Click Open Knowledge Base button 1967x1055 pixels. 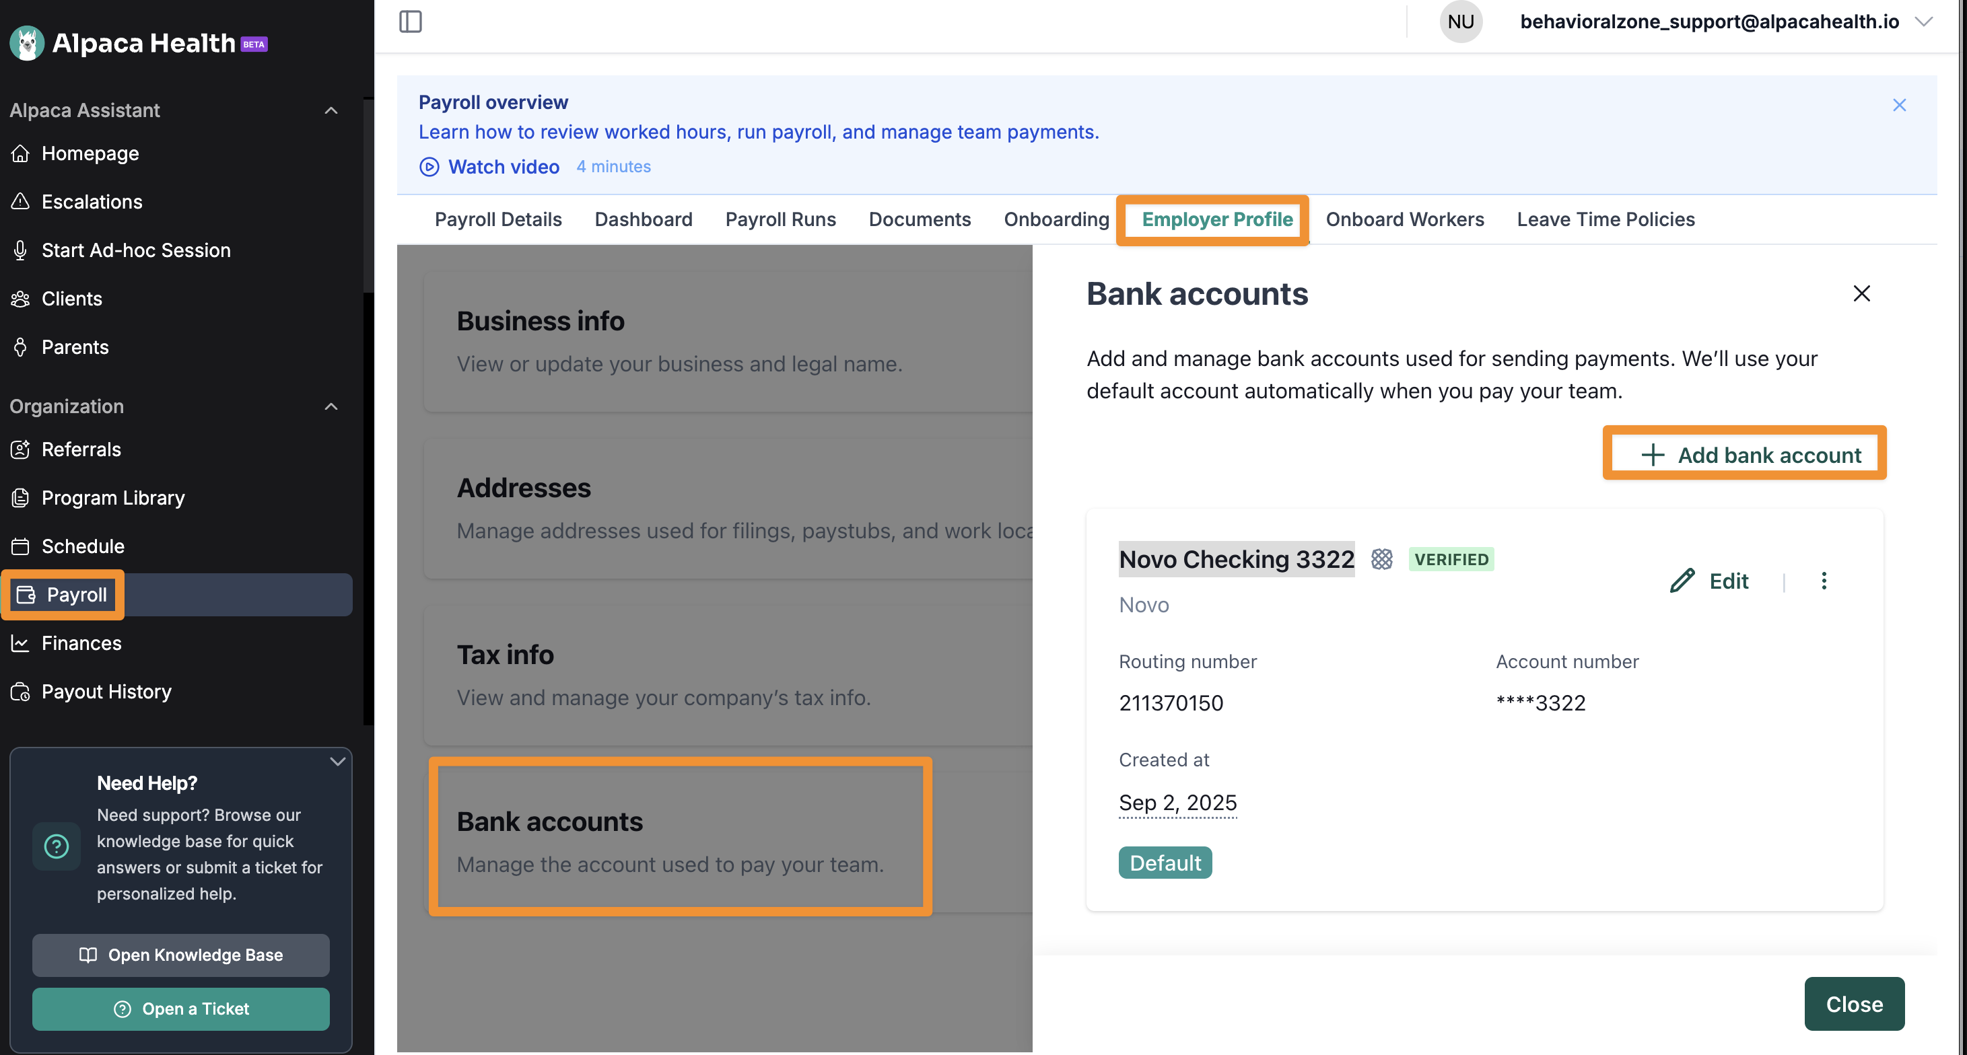click(x=181, y=955)
